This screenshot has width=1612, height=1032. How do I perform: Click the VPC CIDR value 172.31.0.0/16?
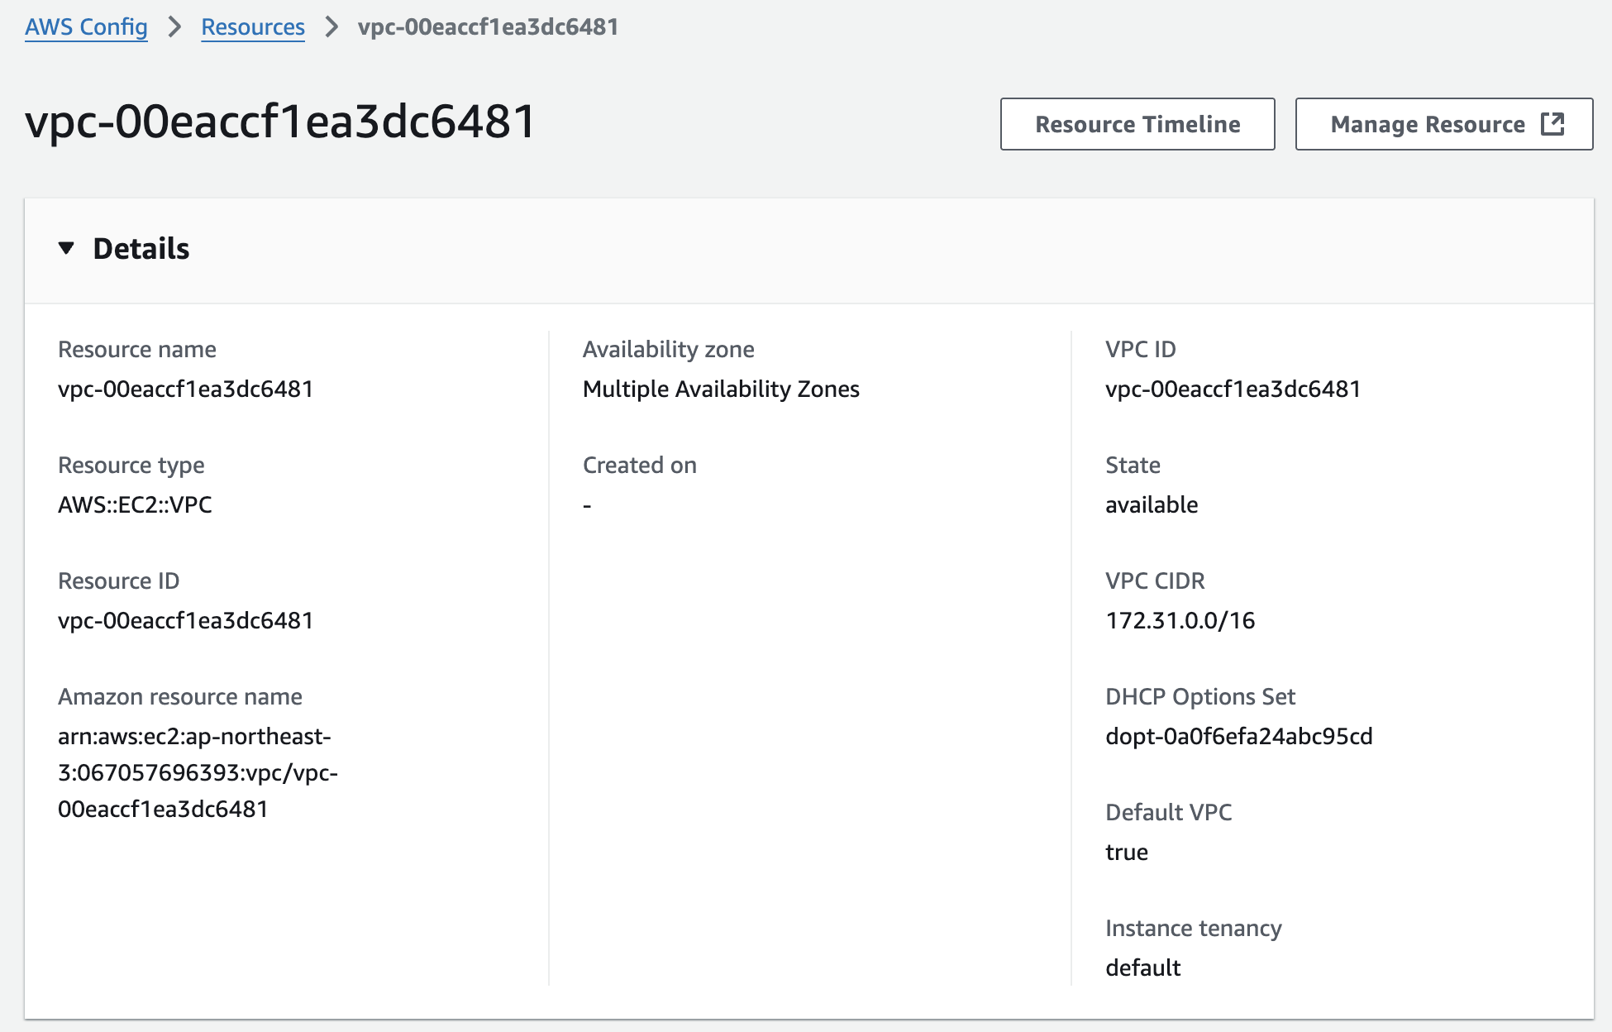pyautogui.click(x=1180, y=620)
